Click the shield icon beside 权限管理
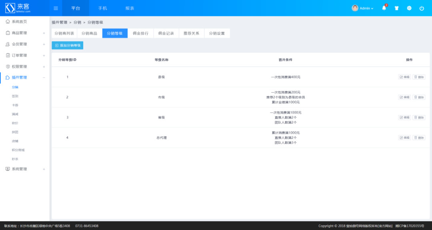 (x=8, y=67)
